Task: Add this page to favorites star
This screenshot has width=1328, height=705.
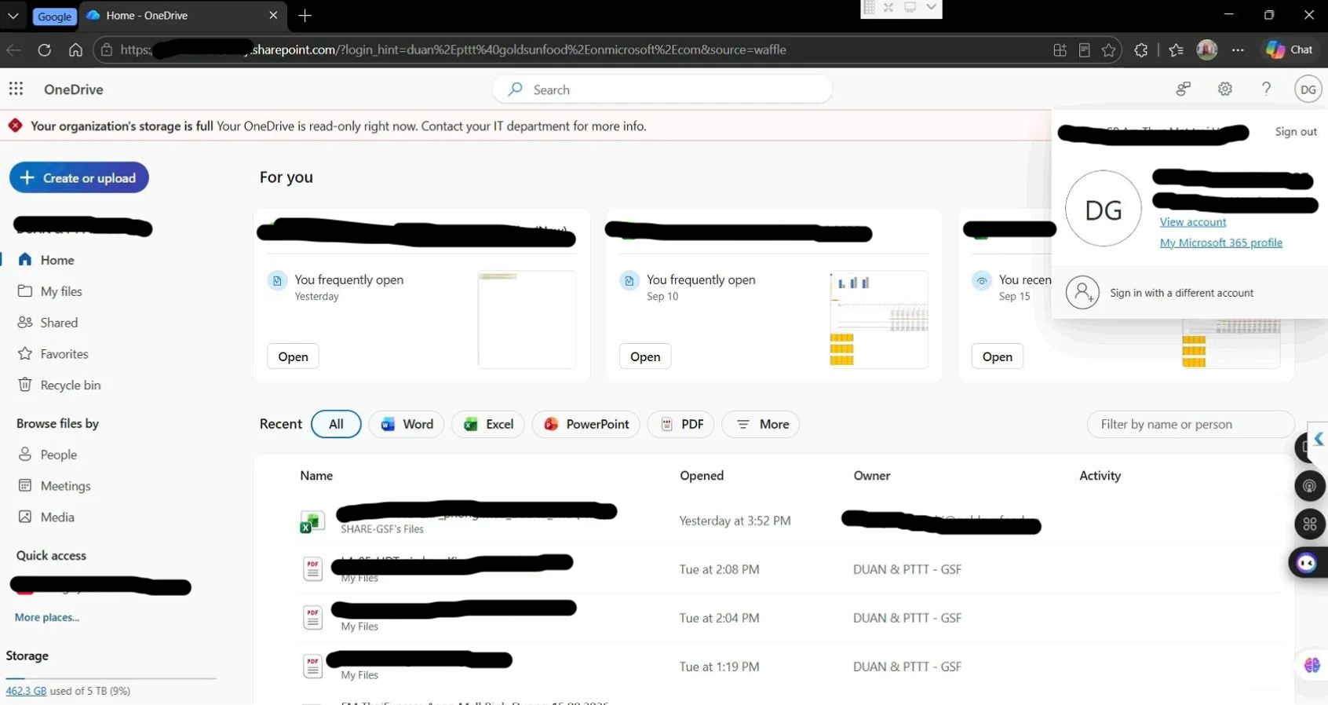Action: coord(1108,49)
